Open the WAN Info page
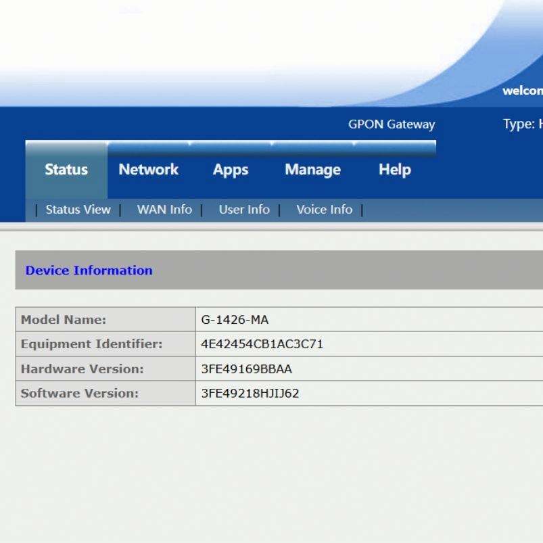Image resolution: width=543 pixels, height=543 pixels. [x=164, y=210]
